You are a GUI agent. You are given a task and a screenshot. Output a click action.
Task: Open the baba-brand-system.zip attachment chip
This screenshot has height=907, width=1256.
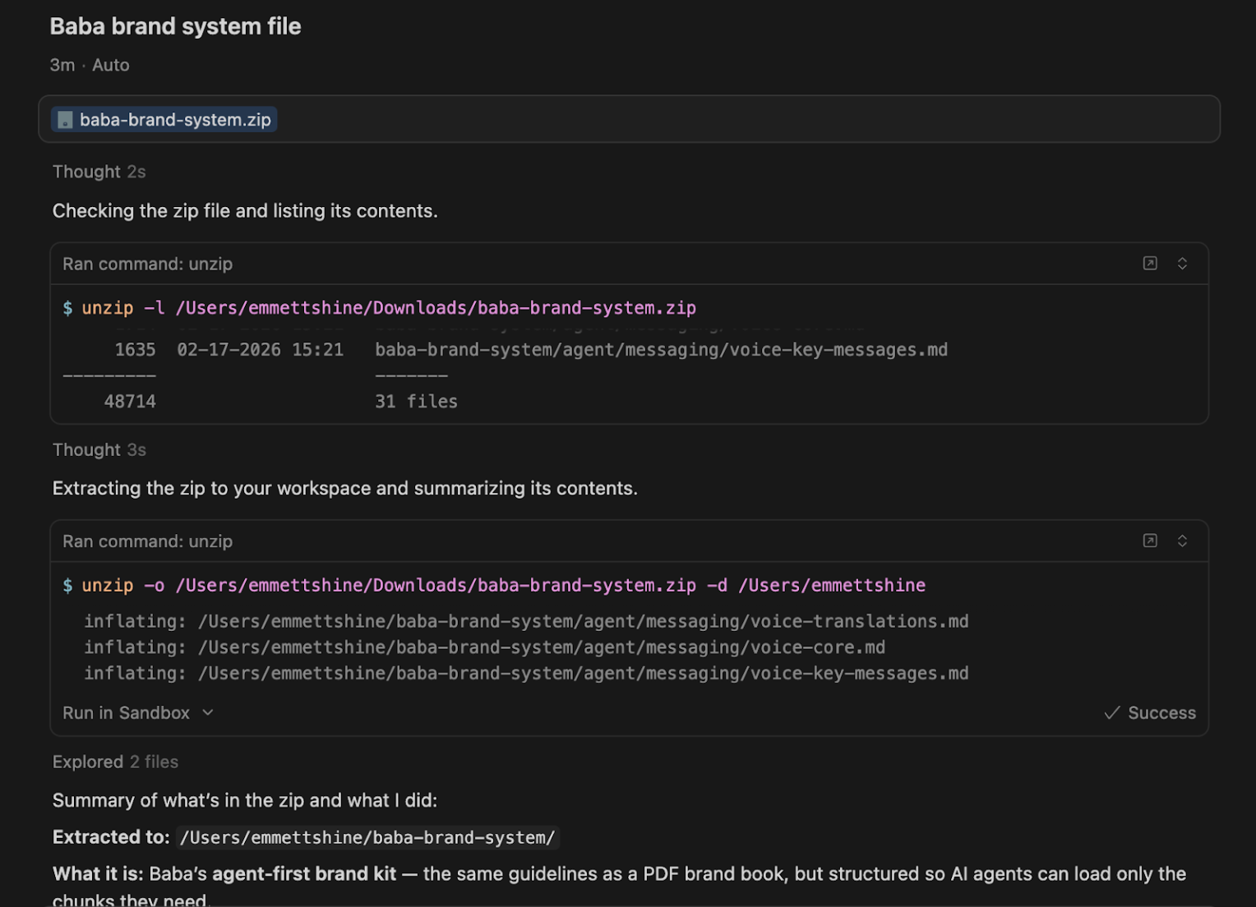tap(164, 120)
